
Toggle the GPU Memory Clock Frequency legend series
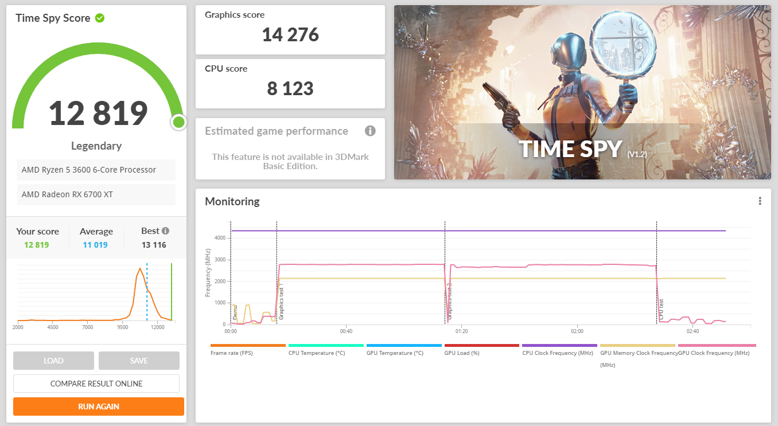coord(638,355)
